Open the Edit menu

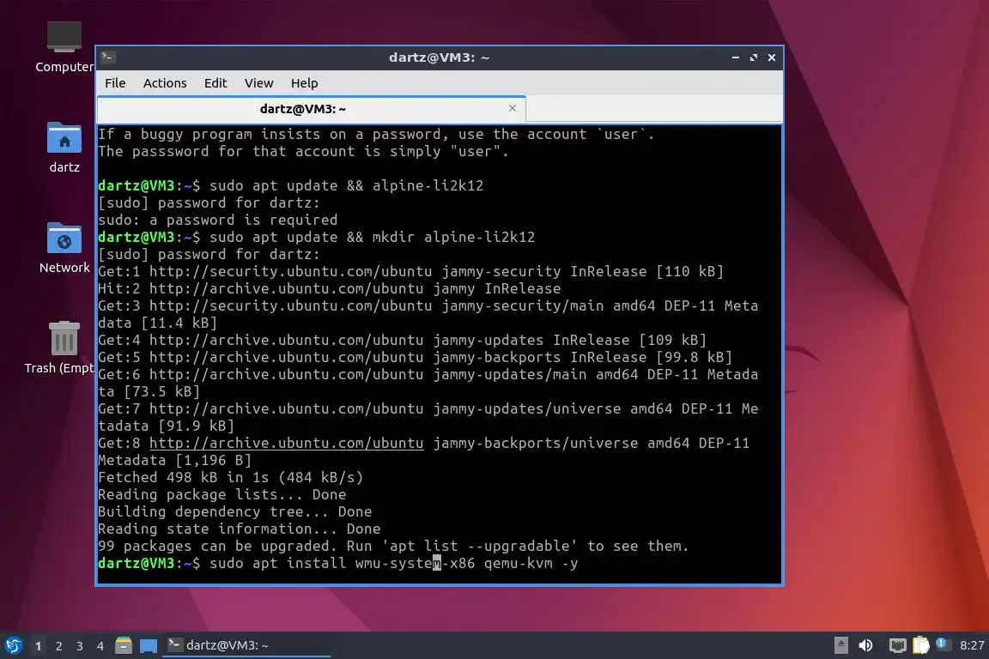pos(215,83)
